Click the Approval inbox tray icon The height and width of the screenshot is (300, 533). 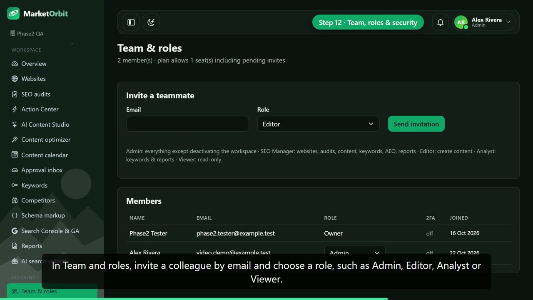[15, 170]
